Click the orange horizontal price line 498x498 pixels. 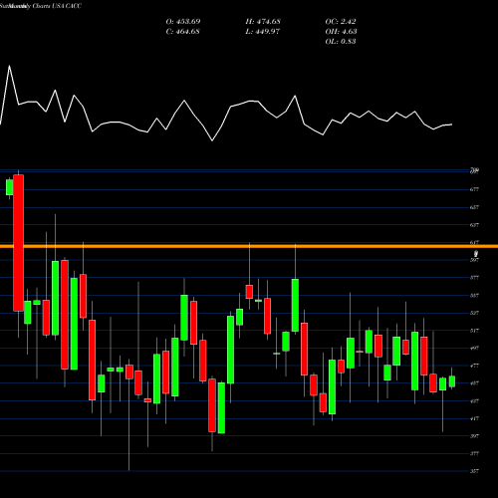[x=249, y=246]
